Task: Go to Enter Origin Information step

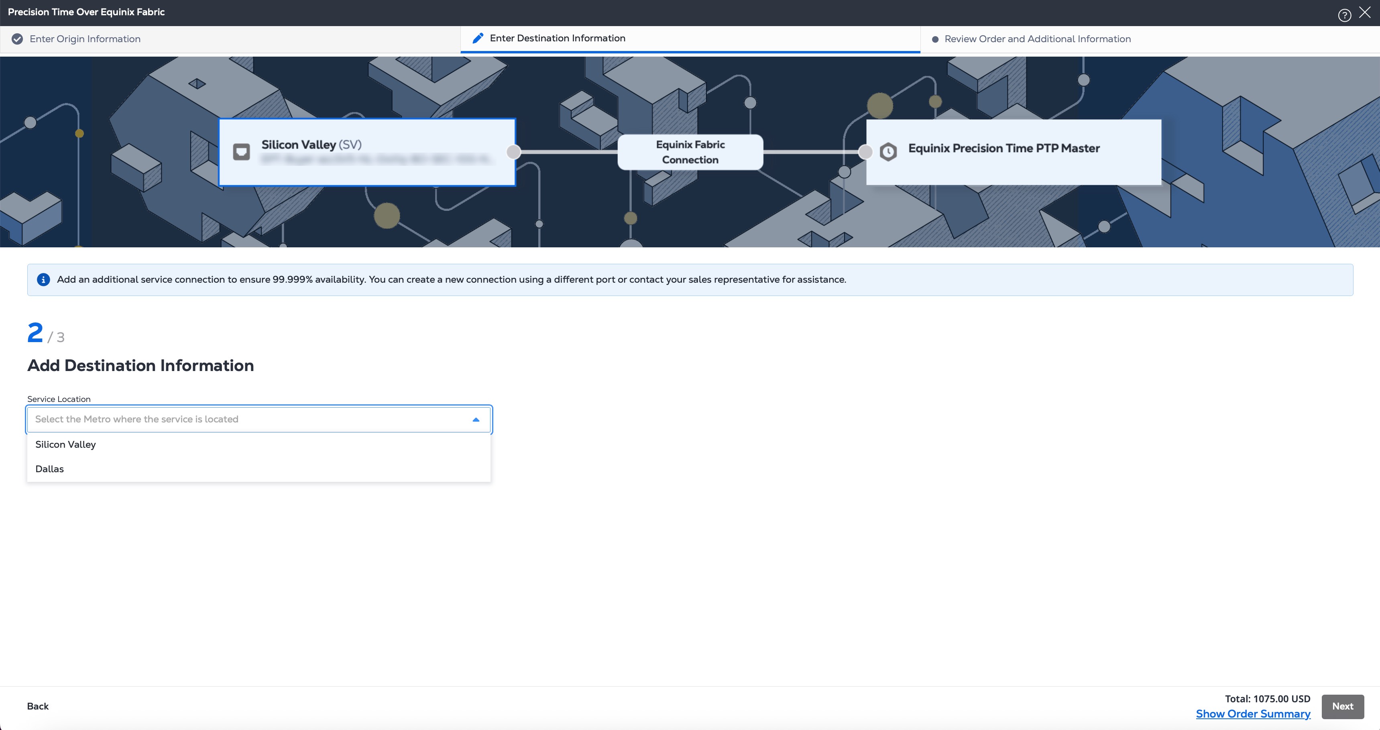Action: point(85,39)
